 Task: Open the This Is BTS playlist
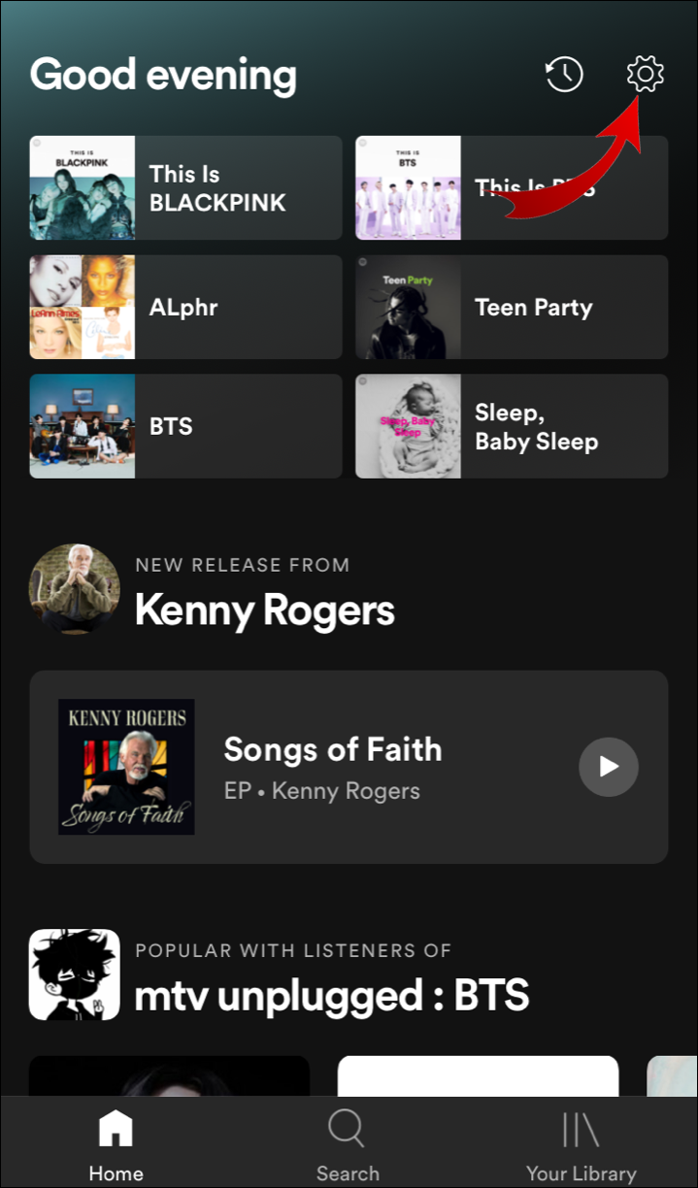click(x=512, y=188)
